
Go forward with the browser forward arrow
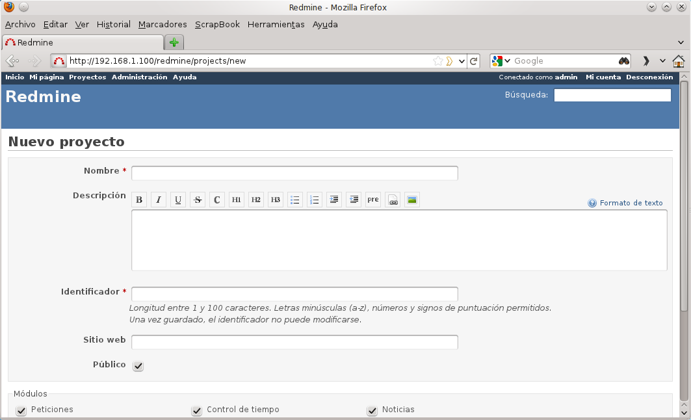[34, 61]
